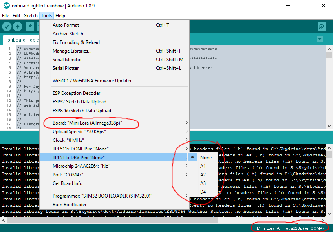This screenshot has width=333, height=232.
Task: Click console vertical scrollbar down arrow
Action: pos(329,214)
